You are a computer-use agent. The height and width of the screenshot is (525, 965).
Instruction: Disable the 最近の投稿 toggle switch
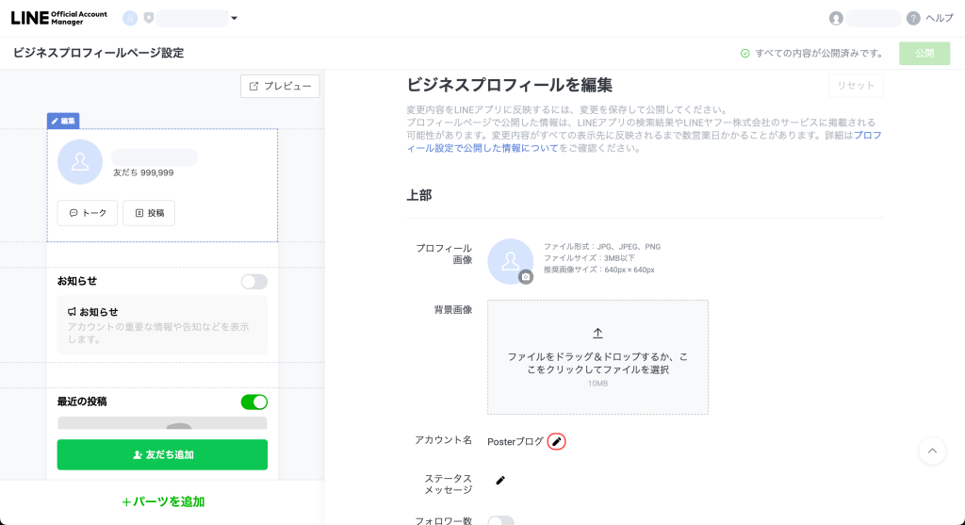[x=254, y=402]
